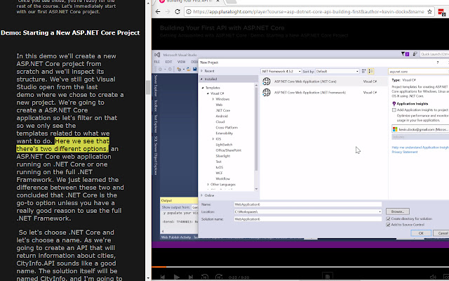
Task: Click the Browse... button
Action: tap(398, 211)
